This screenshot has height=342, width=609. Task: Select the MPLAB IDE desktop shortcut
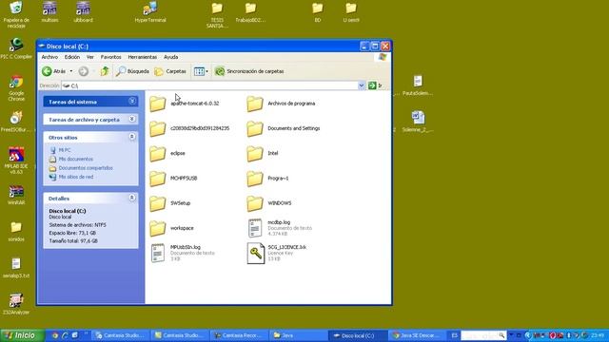(x=16, y=161)
